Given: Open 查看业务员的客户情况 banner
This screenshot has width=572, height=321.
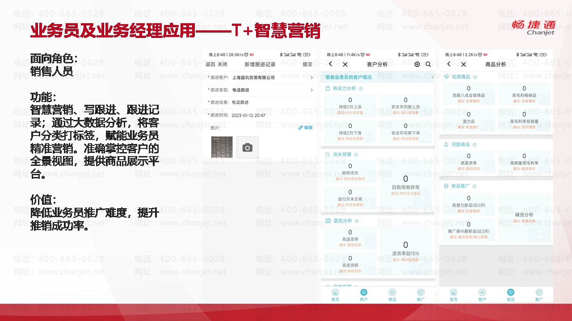Looking at the screenshot, I should 378,77.
